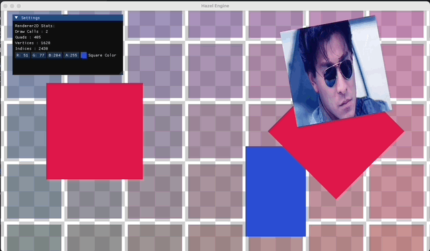Close the Hazel Engine window
Image resolution: width=430 pixels, height=251 pixels.
point(5,6)
